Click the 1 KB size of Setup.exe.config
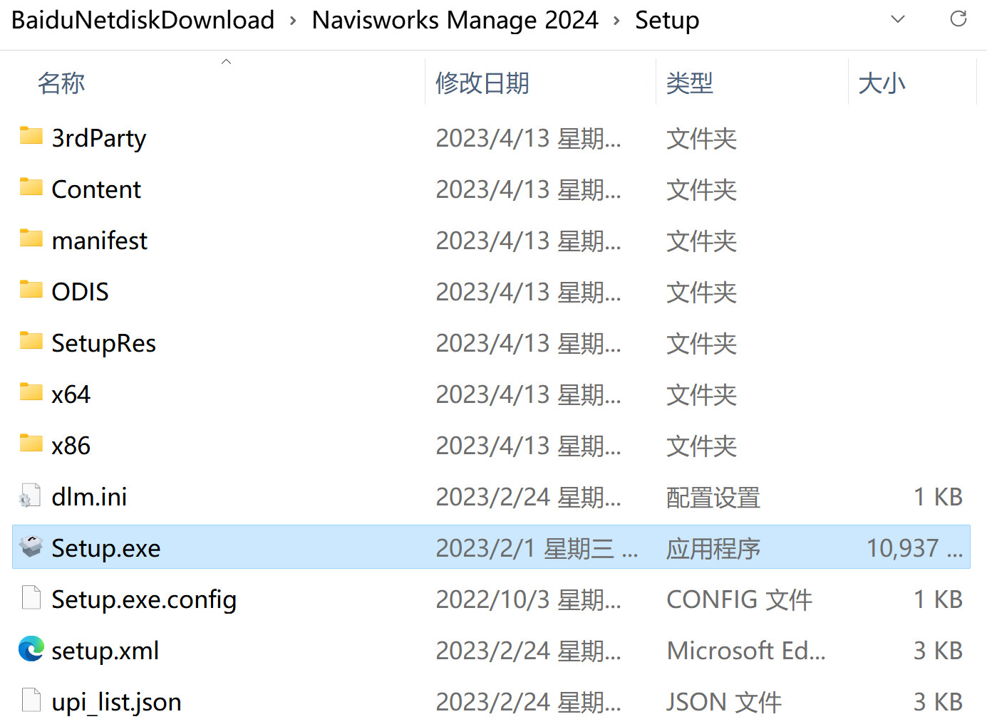 pyautogui.click(x=939, y=599)
